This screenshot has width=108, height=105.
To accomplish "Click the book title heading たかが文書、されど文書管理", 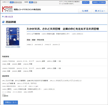I will 63,29.
